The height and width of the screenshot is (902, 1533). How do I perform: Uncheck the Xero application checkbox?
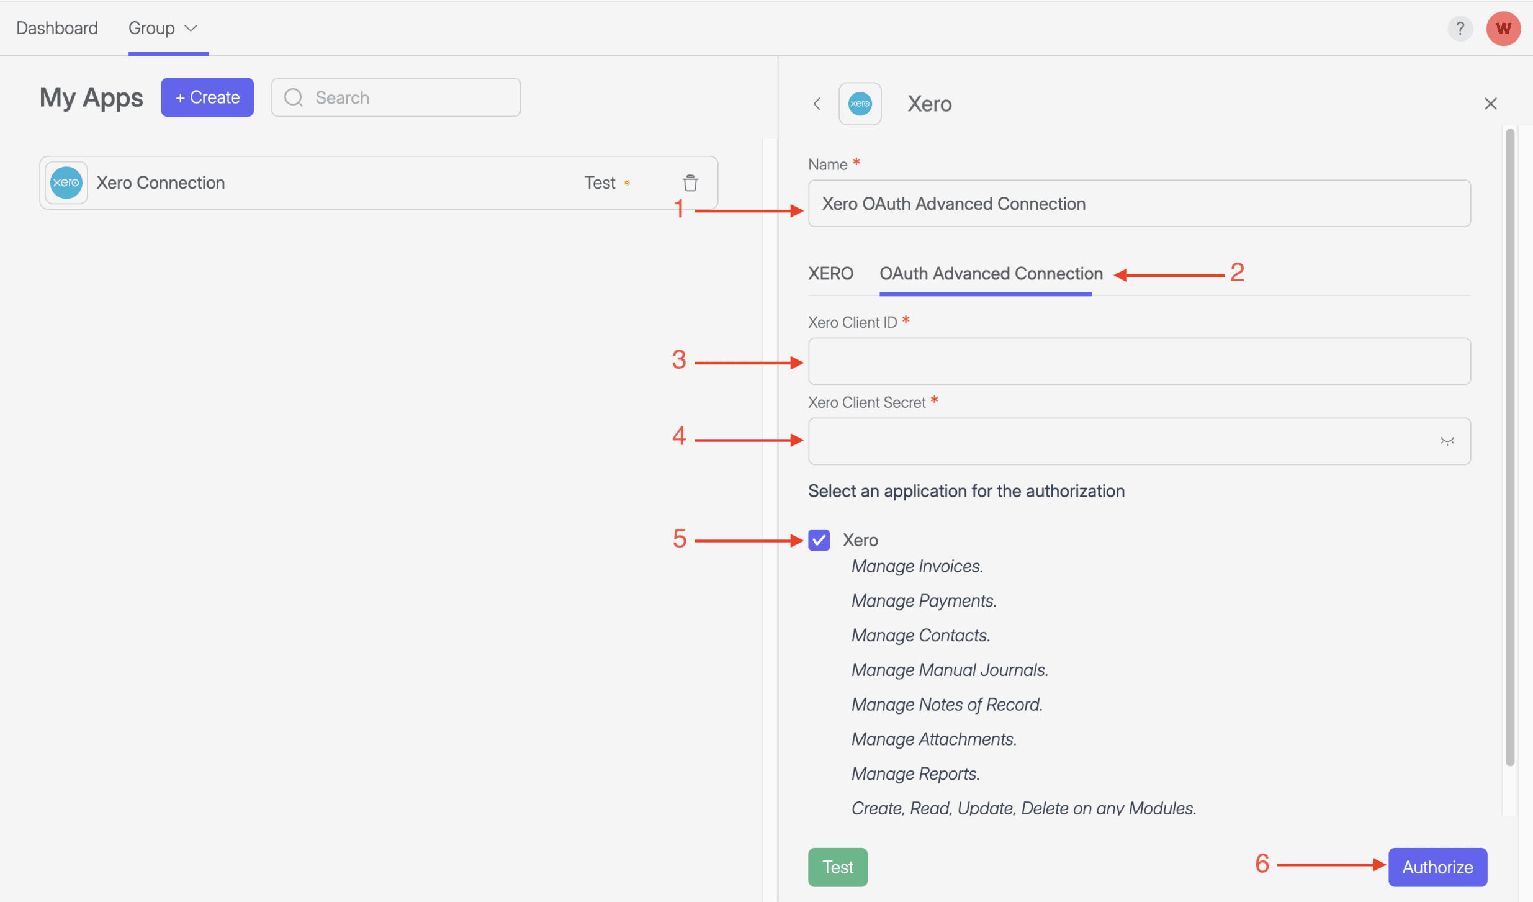click(819, 540)
